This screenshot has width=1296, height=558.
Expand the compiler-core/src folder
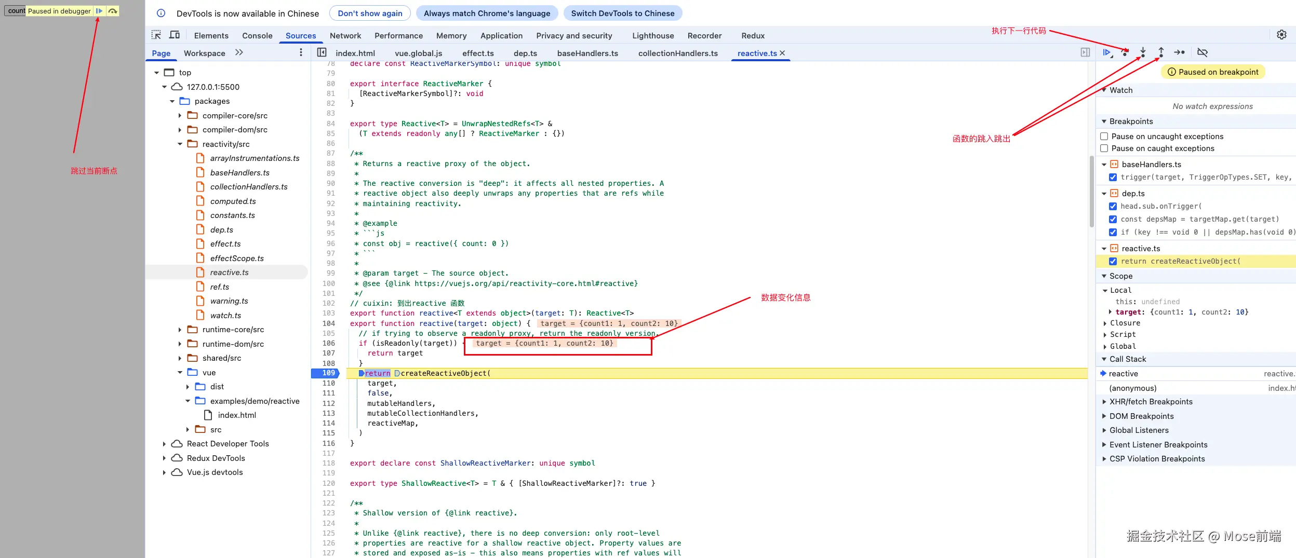(180, 116)
